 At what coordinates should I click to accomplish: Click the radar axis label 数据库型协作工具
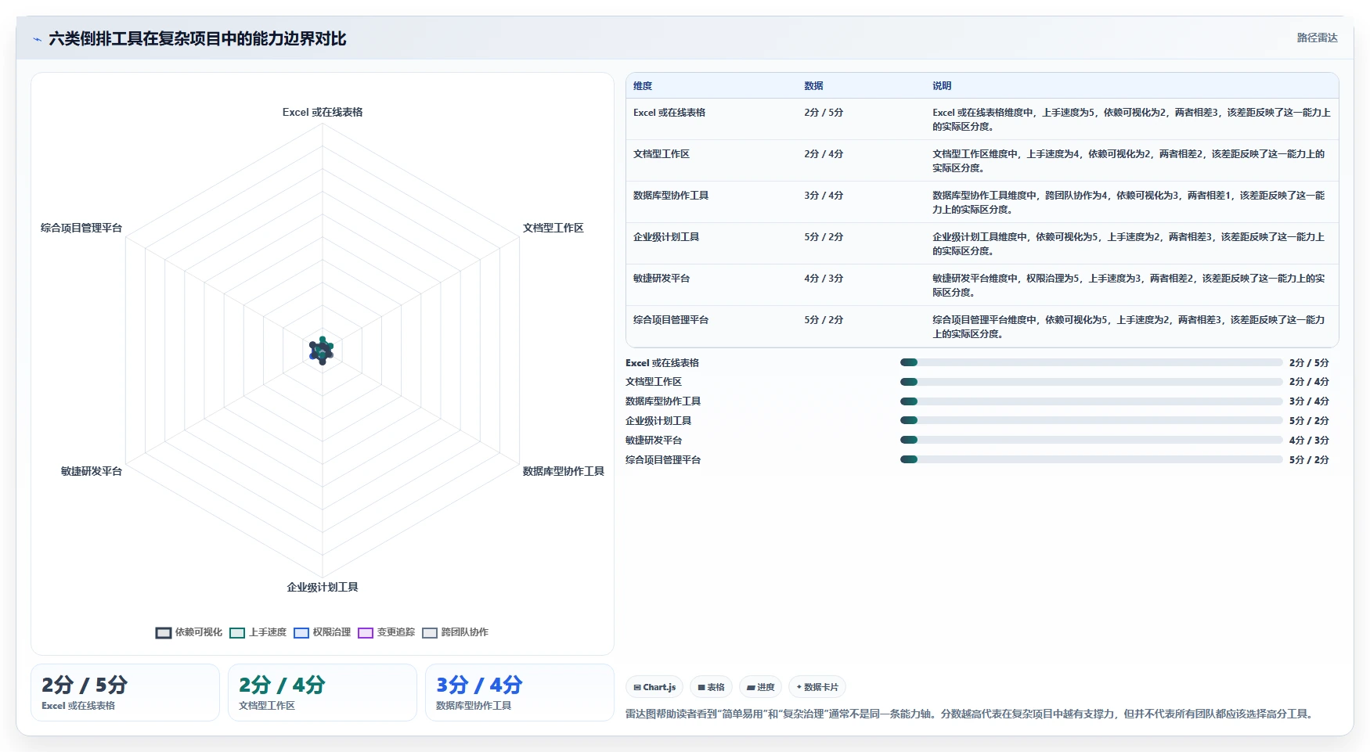coord(564,471)
